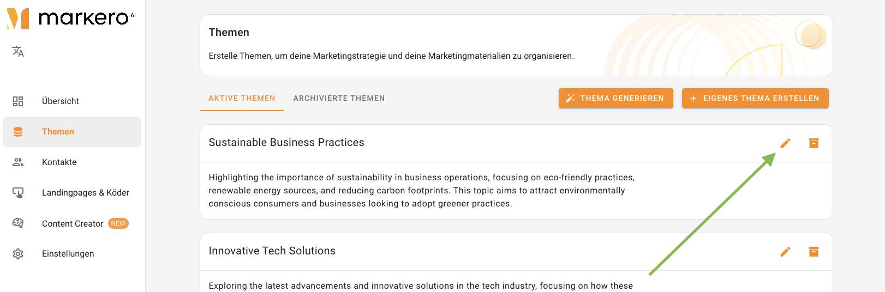The image size is (885, 292).
Task: Click the Content Creator brain icon
Action: click(x=18, y=223)
